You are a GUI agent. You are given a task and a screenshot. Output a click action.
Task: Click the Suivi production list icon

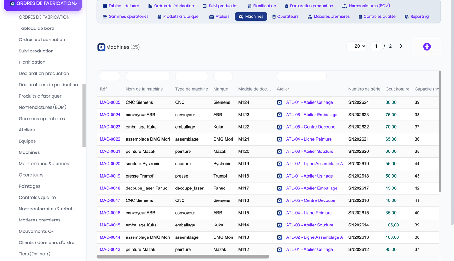click(x=205, y=6)
